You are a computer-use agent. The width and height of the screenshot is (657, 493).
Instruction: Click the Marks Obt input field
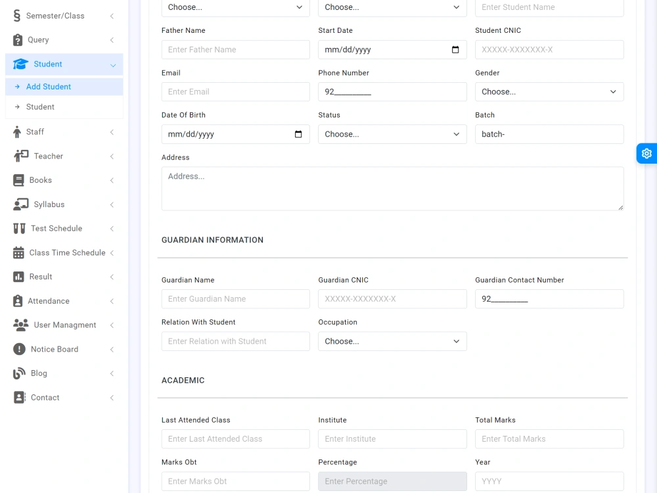pos(235,481)
